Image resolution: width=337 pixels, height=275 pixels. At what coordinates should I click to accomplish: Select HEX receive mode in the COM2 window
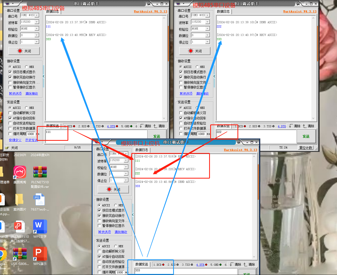pos(26,67)
